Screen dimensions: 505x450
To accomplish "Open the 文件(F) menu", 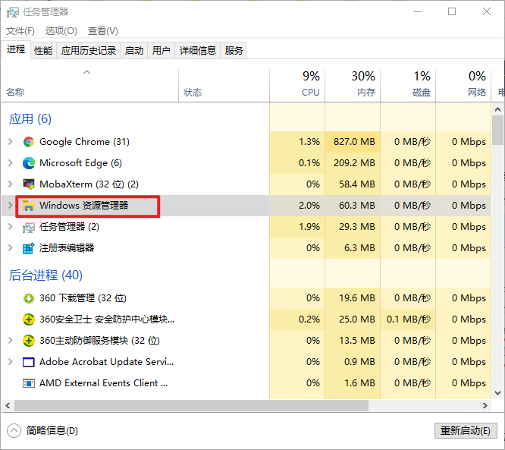I will [20, 31].
